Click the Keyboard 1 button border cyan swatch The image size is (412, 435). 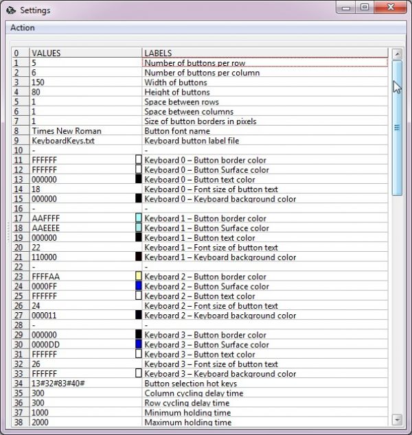139,217
